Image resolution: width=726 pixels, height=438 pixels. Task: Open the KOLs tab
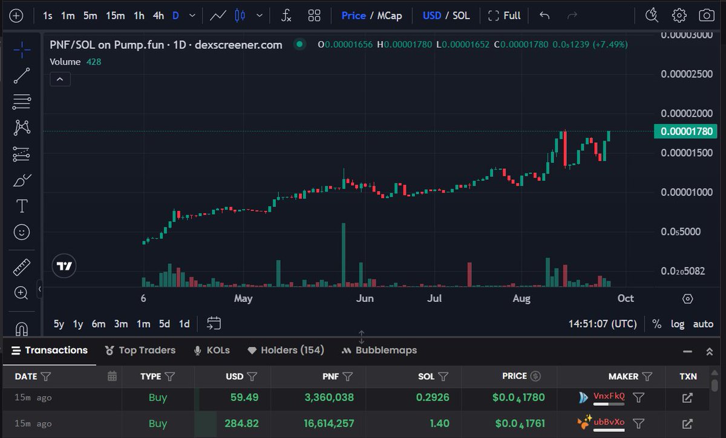tap(211, 350)
